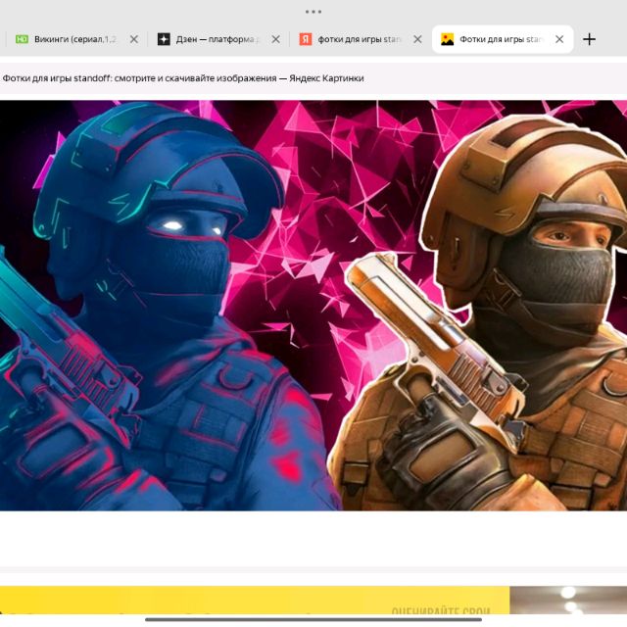Close the Yandex search 'фотки для игры' tab
The width and height of the screenshot is (627, 627).
417,39
